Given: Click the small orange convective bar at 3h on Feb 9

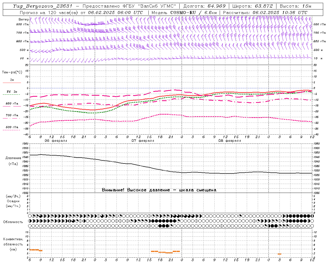Looking at the screenshot, I should point(279,254).
